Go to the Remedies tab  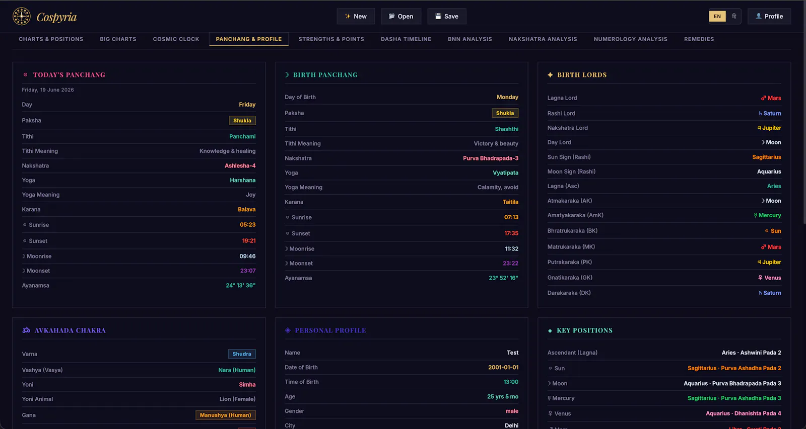pyautogui.click(x=699, y=39)
